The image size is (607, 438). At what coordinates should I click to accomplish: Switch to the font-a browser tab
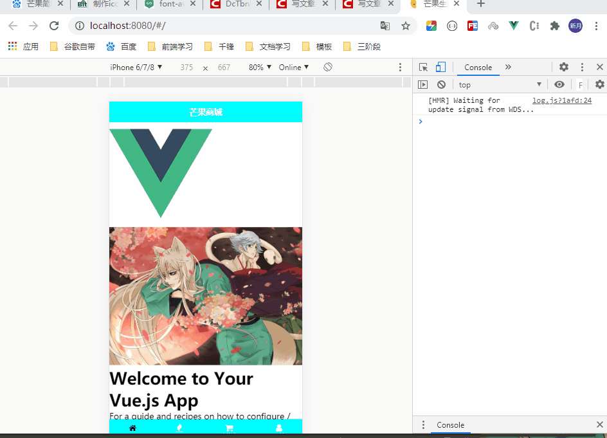coord(168,5)
